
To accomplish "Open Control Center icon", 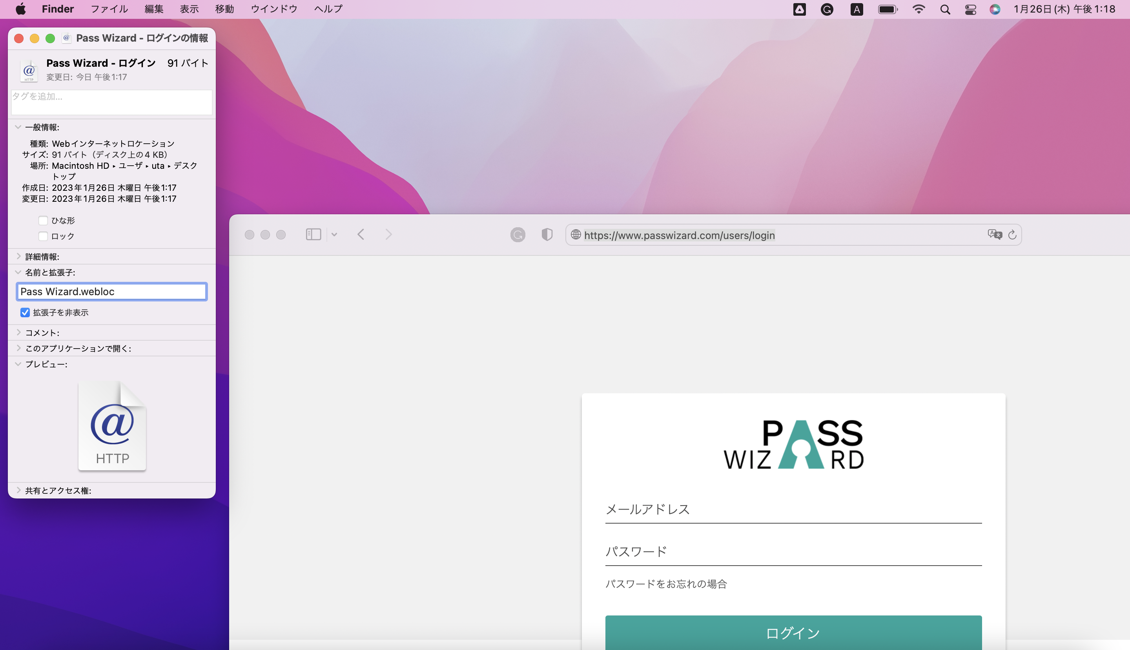I will click(x=970, y=9).
